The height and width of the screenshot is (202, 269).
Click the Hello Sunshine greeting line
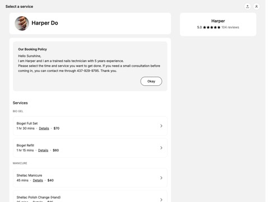point(30,56)
